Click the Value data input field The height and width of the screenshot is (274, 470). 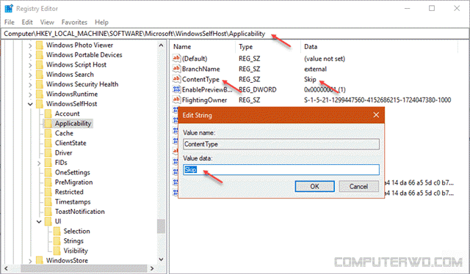click(281, 170)
